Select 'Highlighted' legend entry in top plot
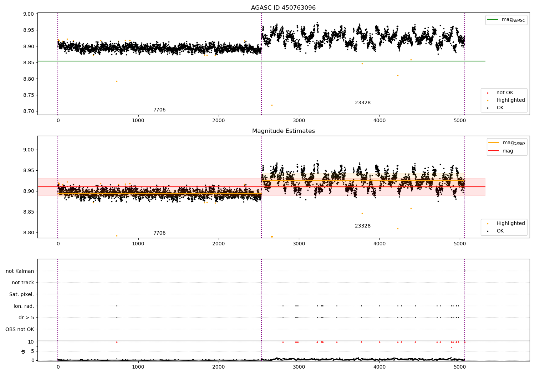 click(x=511, y=100)
